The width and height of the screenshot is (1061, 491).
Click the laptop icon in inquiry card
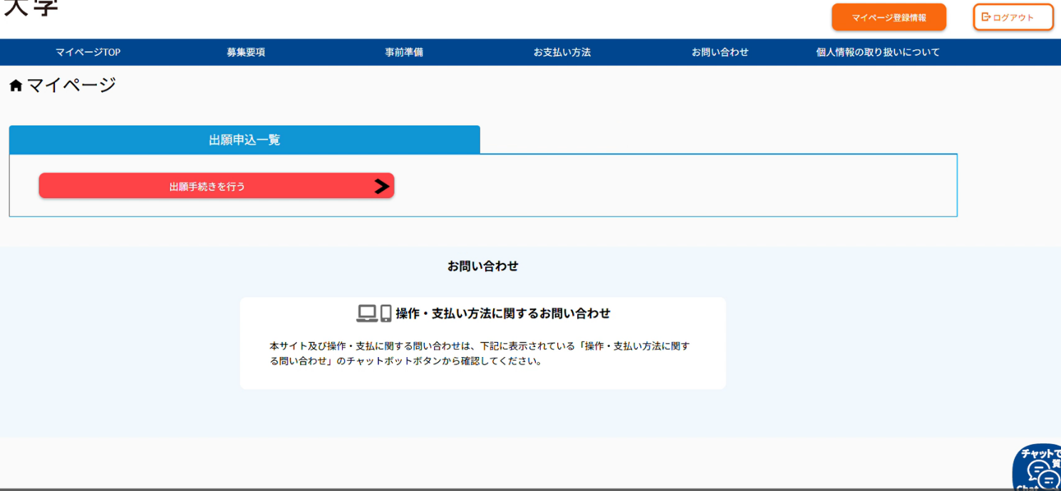366,314
